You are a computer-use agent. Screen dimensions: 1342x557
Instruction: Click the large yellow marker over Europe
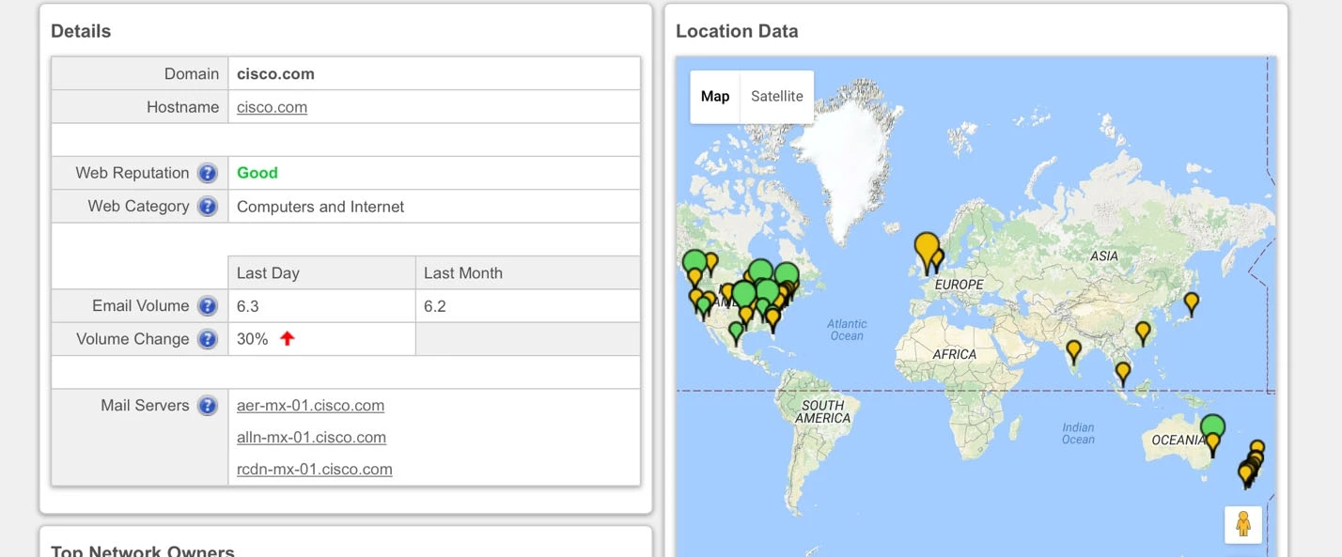pos(927,249)
